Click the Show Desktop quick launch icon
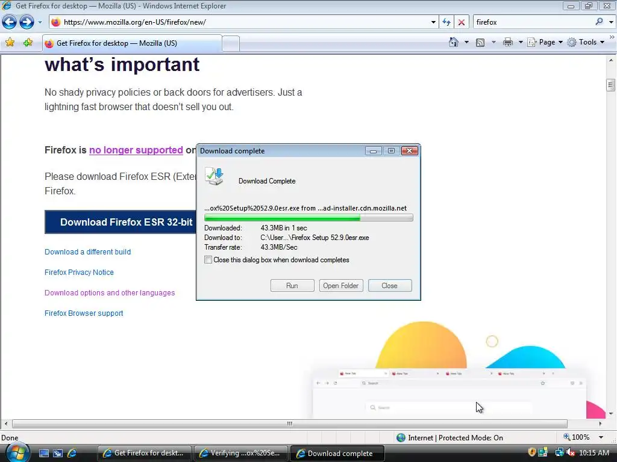Viewport: 617px width, 462px height. point(43,454)
